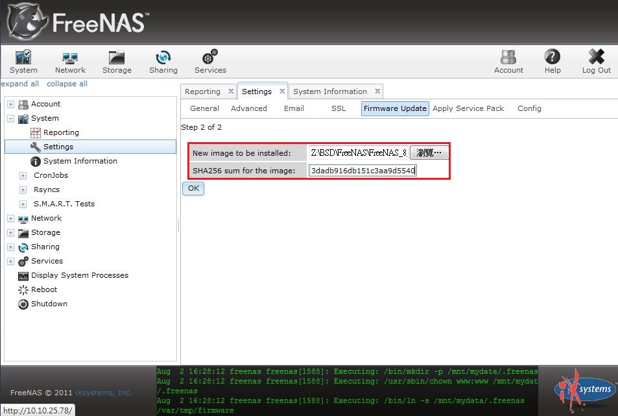Expand the Account tree node

pos(10,104)
